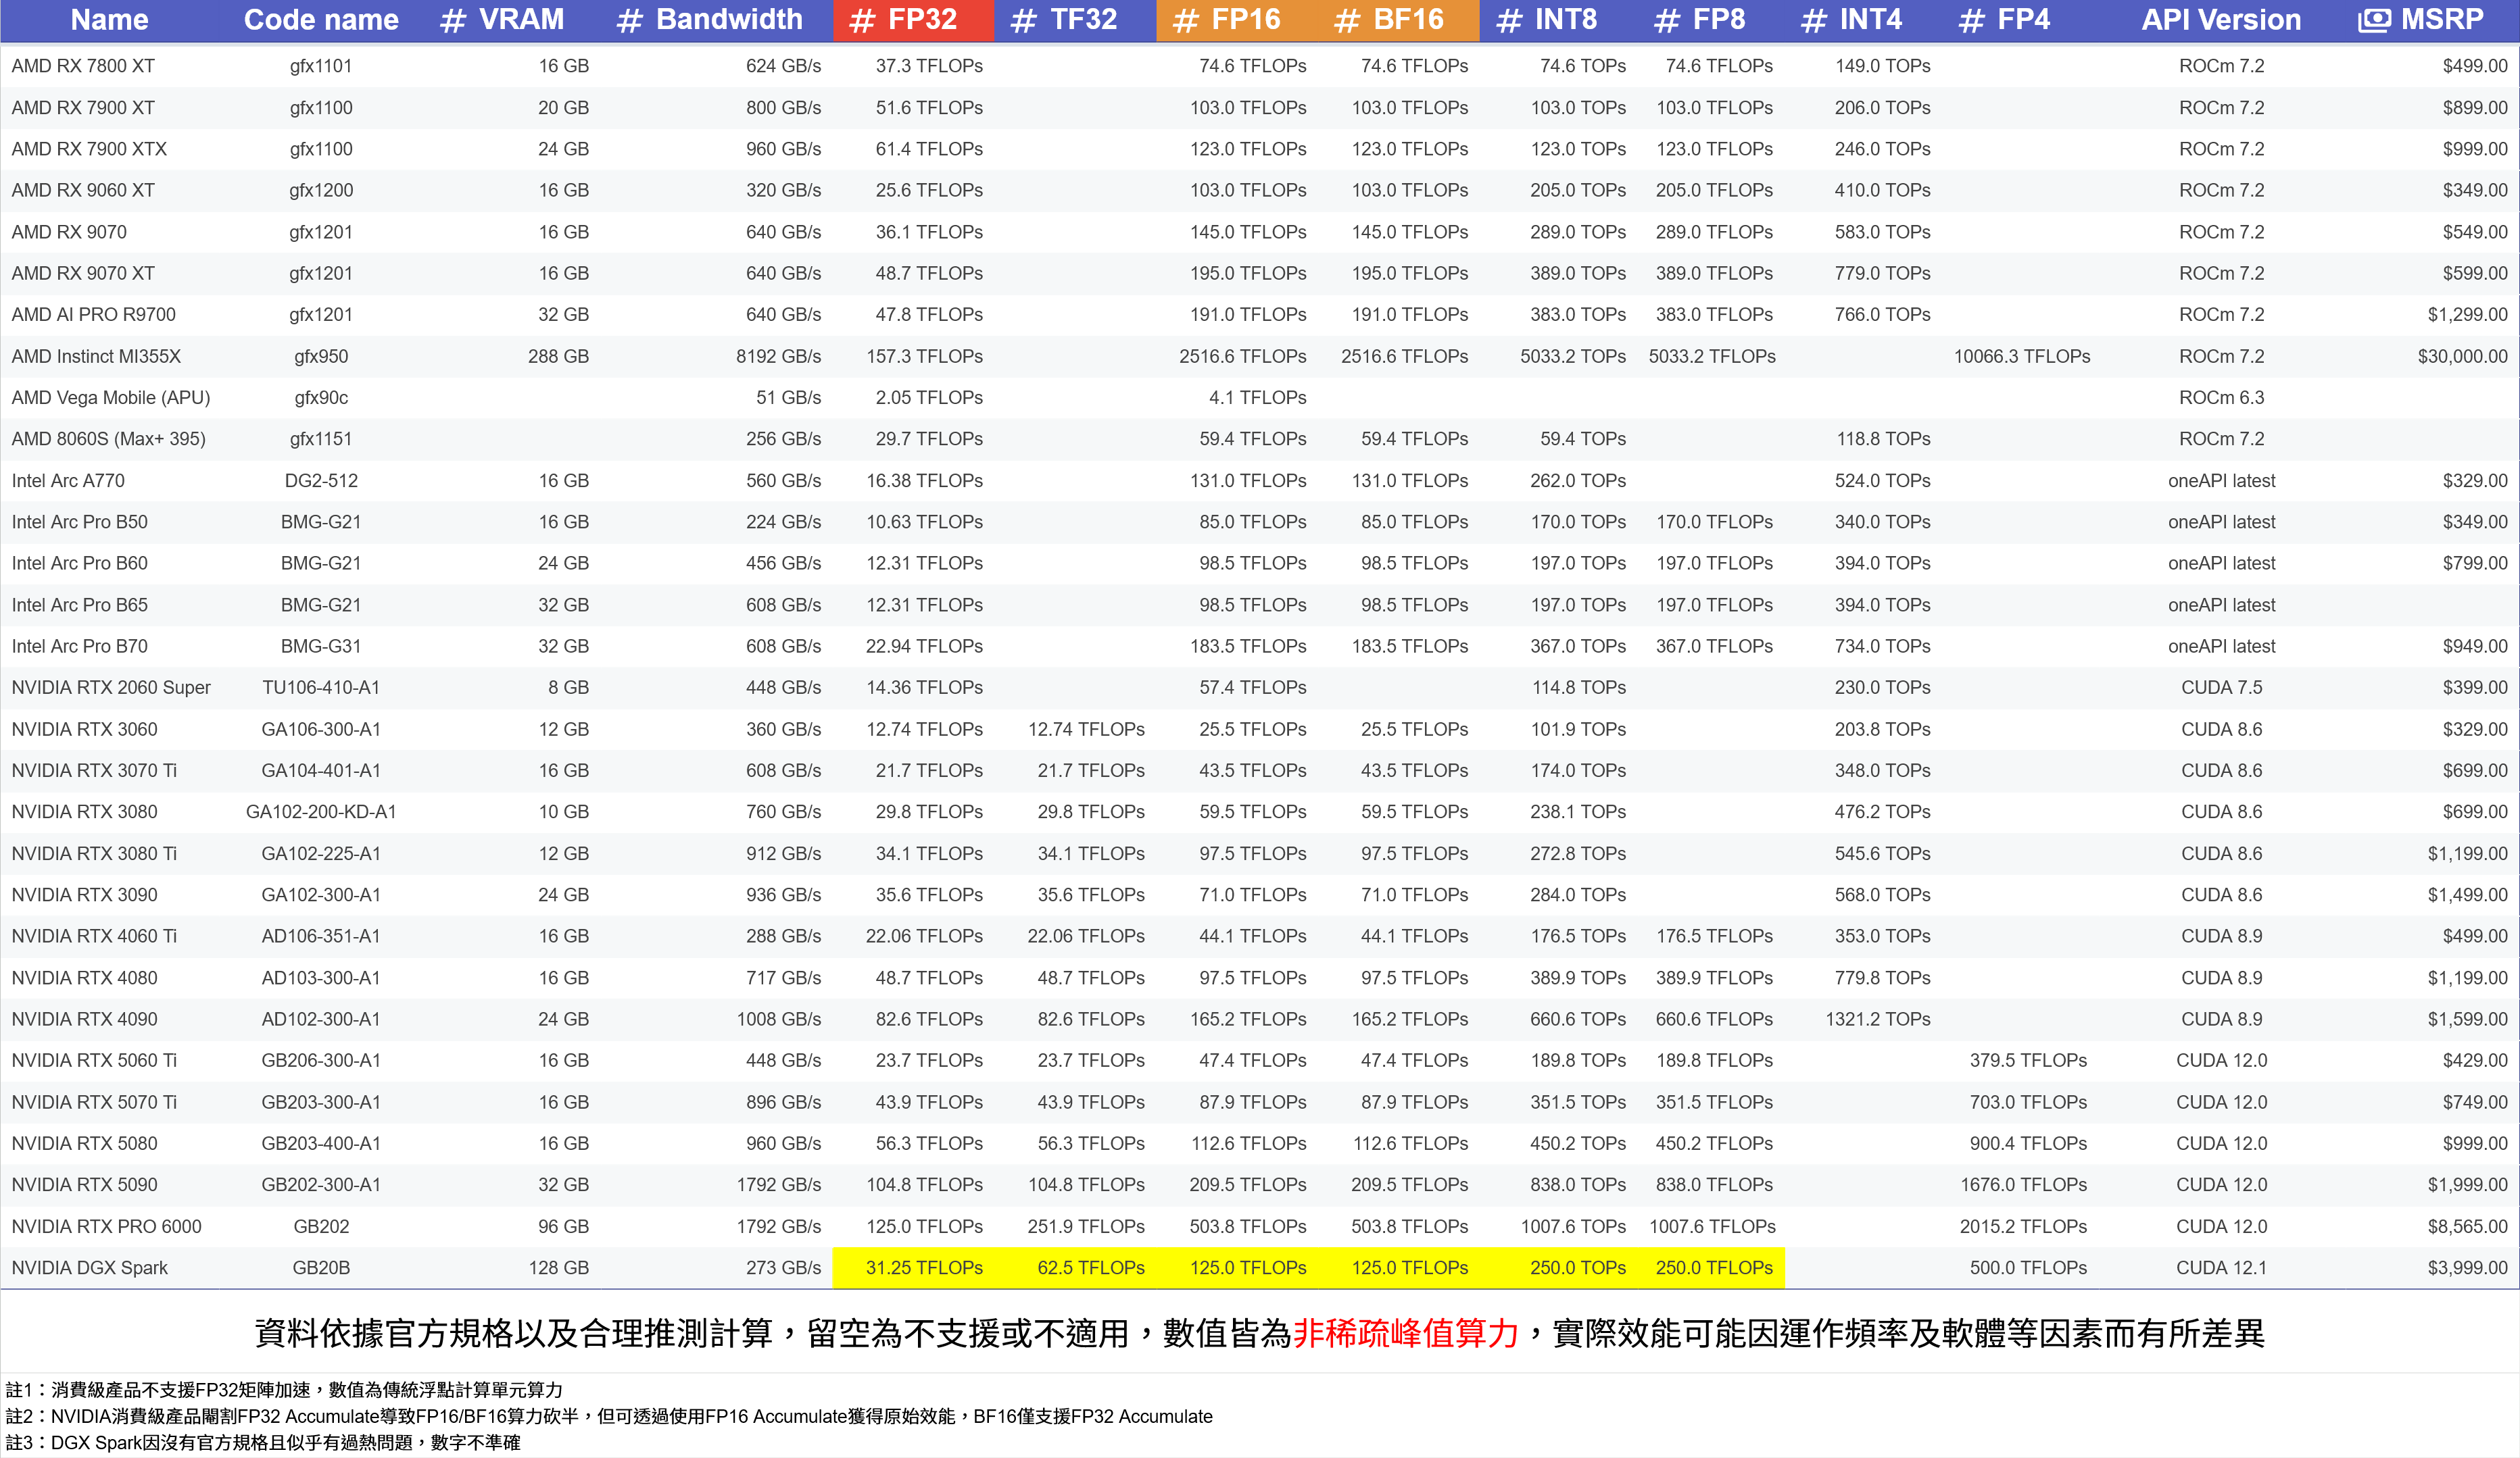The height and width of the screenshot is (1458, 2520).
Task: Click the $8,565.00 MSRP cell
Action: click(x=2467, y=1227)
